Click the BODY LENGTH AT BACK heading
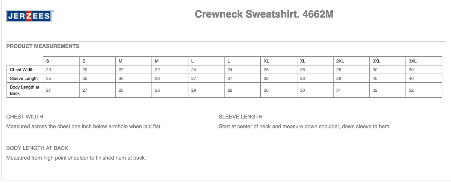Screen dimensions: 451x183 tap(37, 148)
